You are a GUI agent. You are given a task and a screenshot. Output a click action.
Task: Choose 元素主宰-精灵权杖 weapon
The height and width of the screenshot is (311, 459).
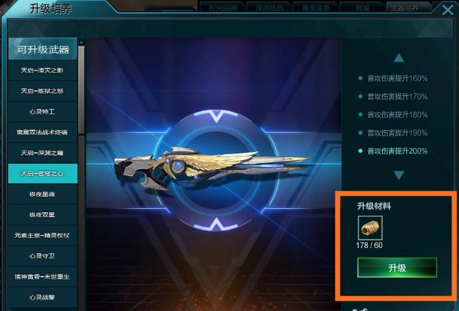coord(43,235)
